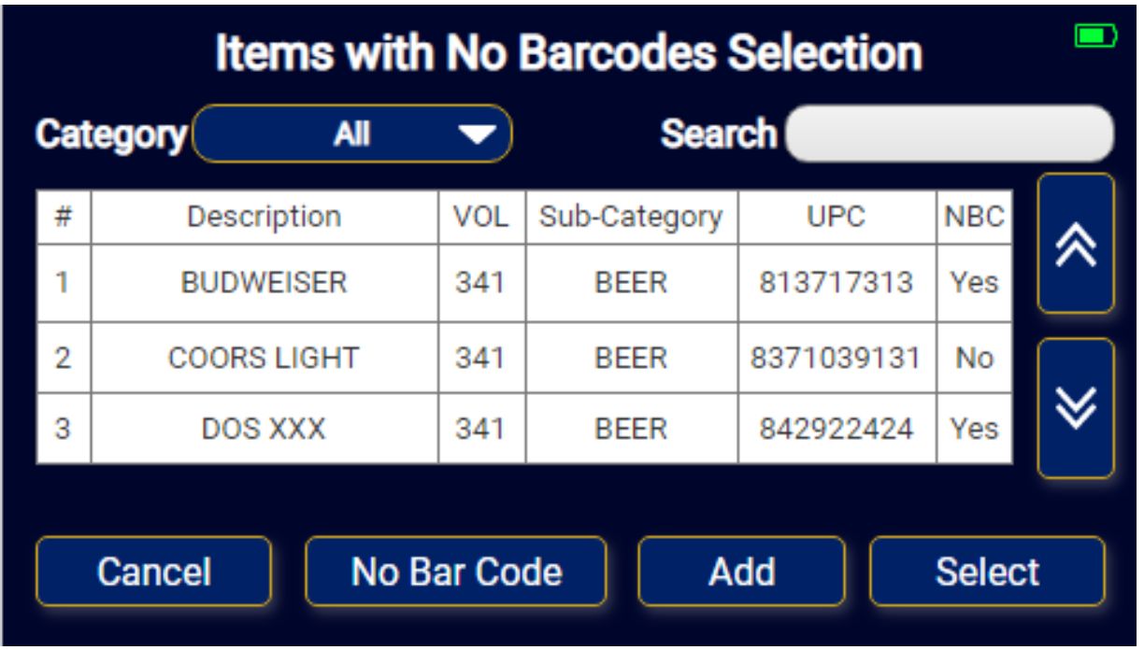This screenshot has width=1144, height=650.
Task: Select the DOS XXX row
Action: point(524,429)
